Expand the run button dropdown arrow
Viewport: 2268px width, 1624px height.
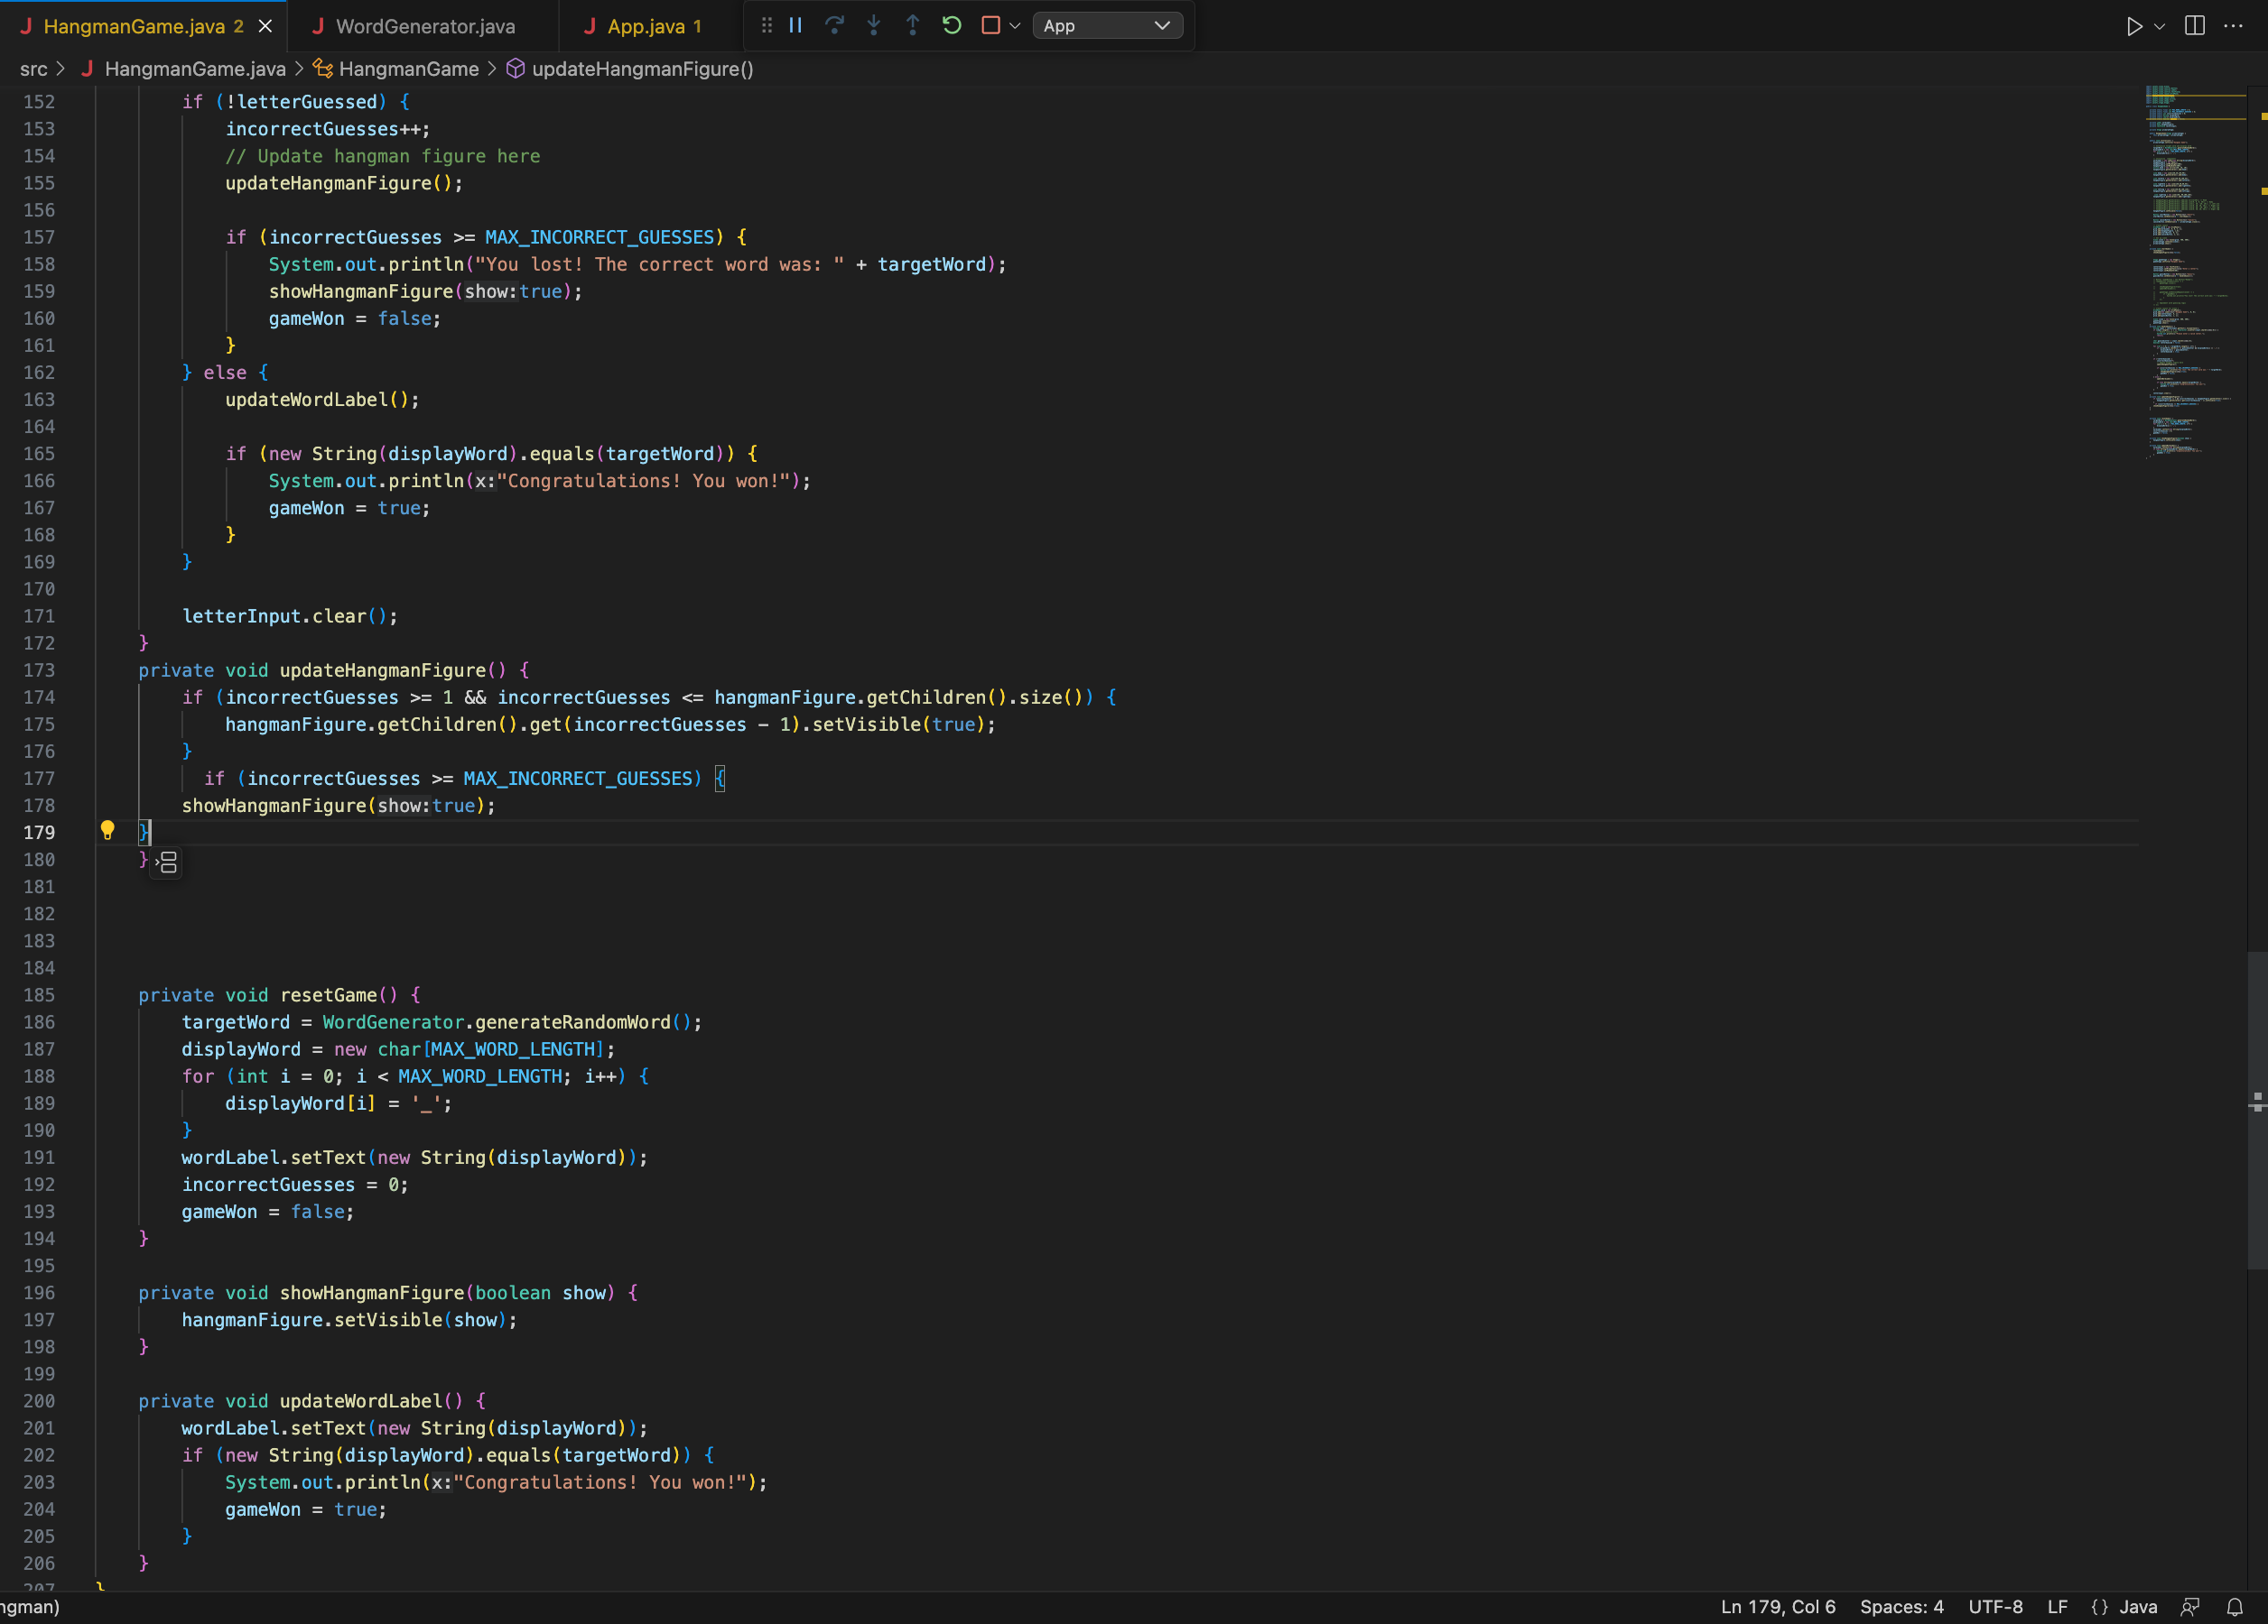pos(2160,26)
